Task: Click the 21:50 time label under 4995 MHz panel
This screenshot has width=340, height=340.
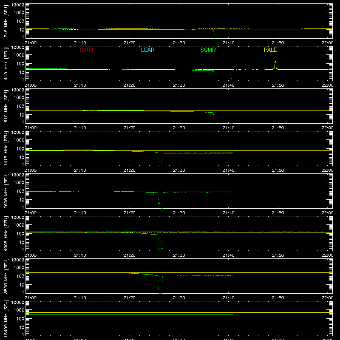Action: tap(278, 255)
